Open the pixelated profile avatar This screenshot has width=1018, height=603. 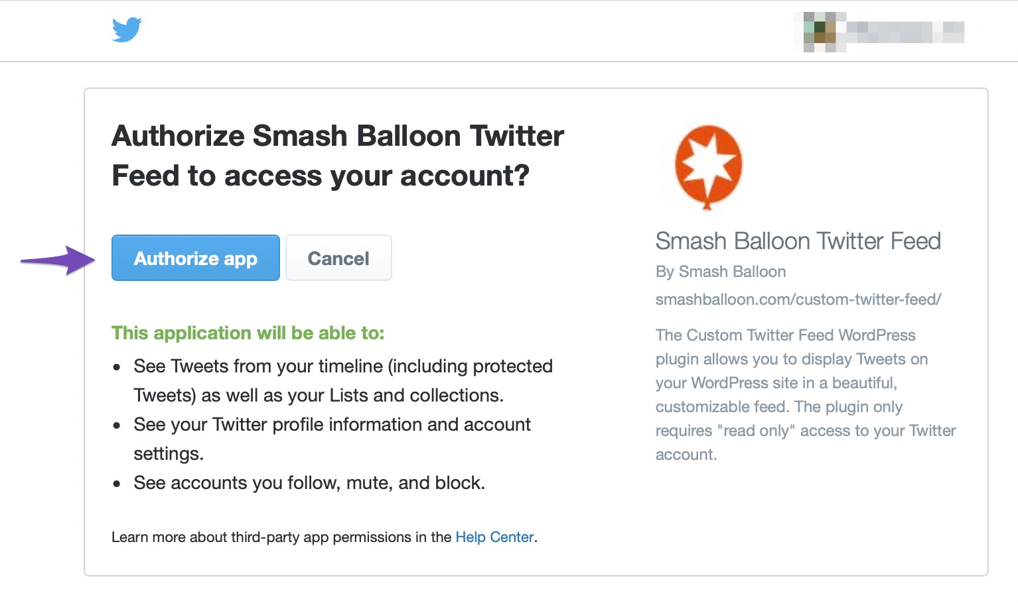coord(824,32)
